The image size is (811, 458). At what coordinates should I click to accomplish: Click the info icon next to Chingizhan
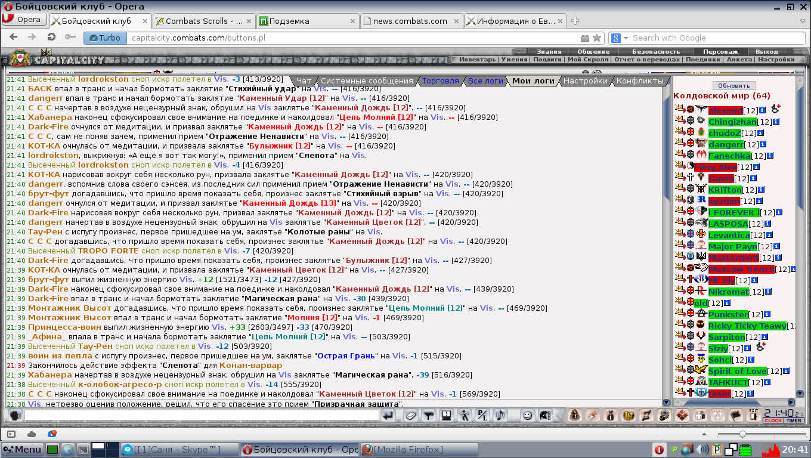776,122
